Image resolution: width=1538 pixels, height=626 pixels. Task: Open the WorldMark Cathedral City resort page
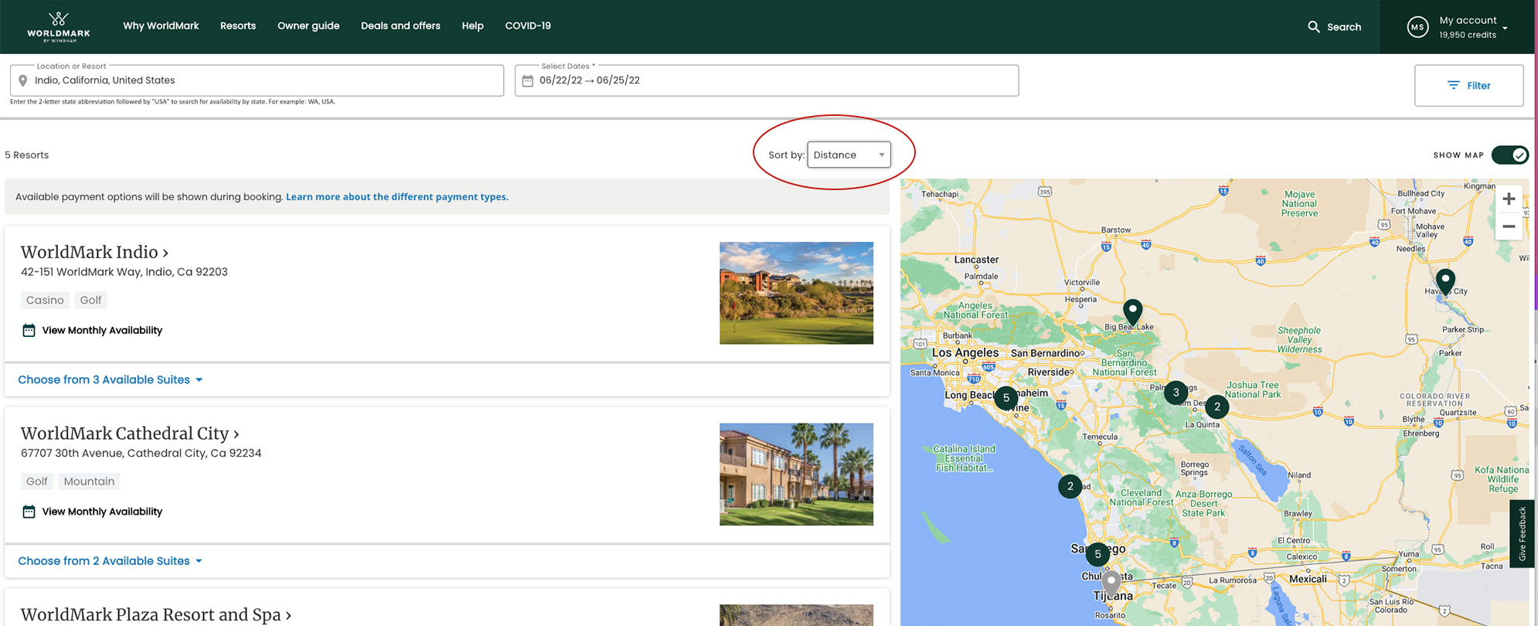tap(130, 434)
